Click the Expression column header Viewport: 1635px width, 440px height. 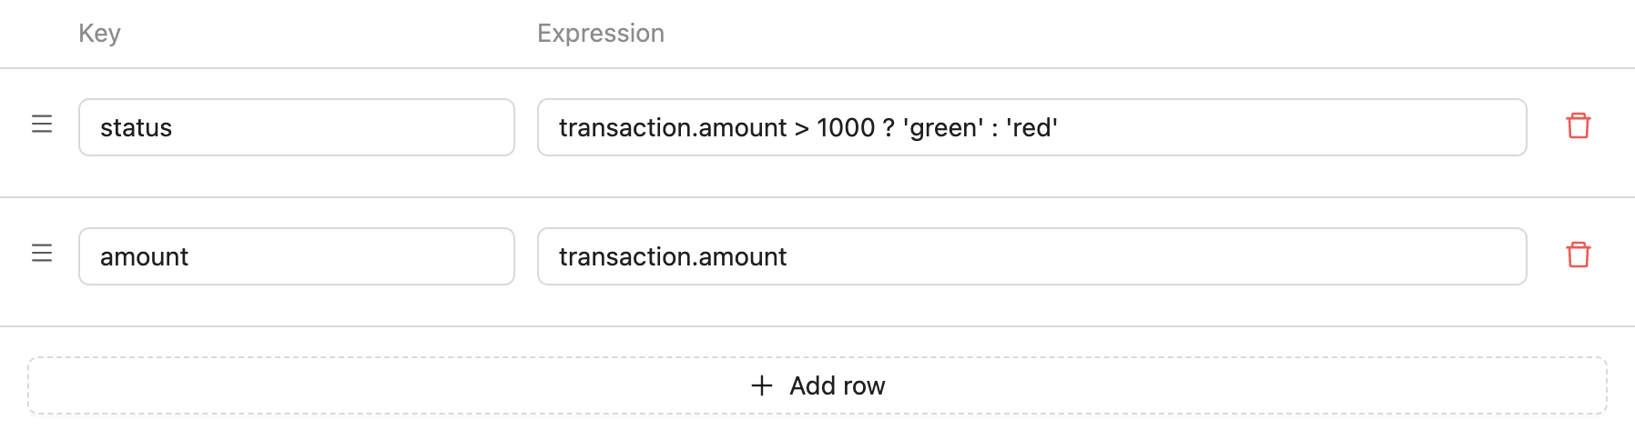pyautogui.click(x=601, y=34)
